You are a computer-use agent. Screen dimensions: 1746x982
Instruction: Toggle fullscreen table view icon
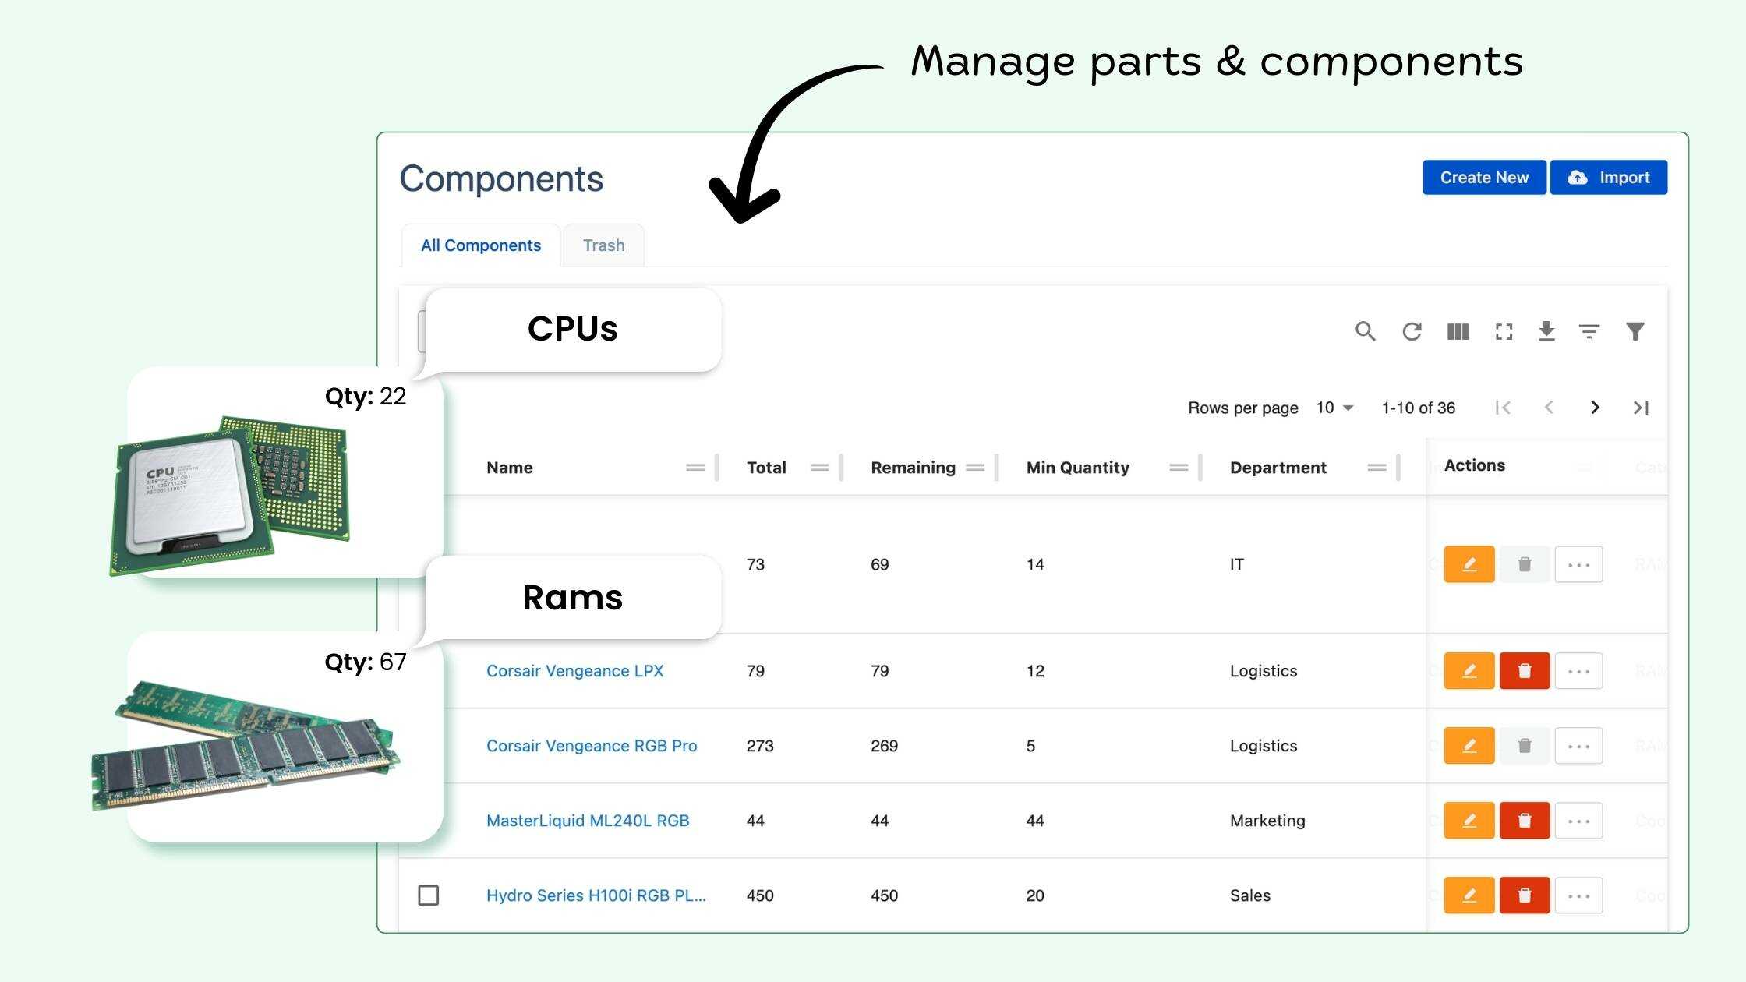(1504, 331)
